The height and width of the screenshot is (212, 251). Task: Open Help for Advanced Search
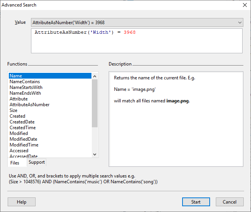[21, 202]
